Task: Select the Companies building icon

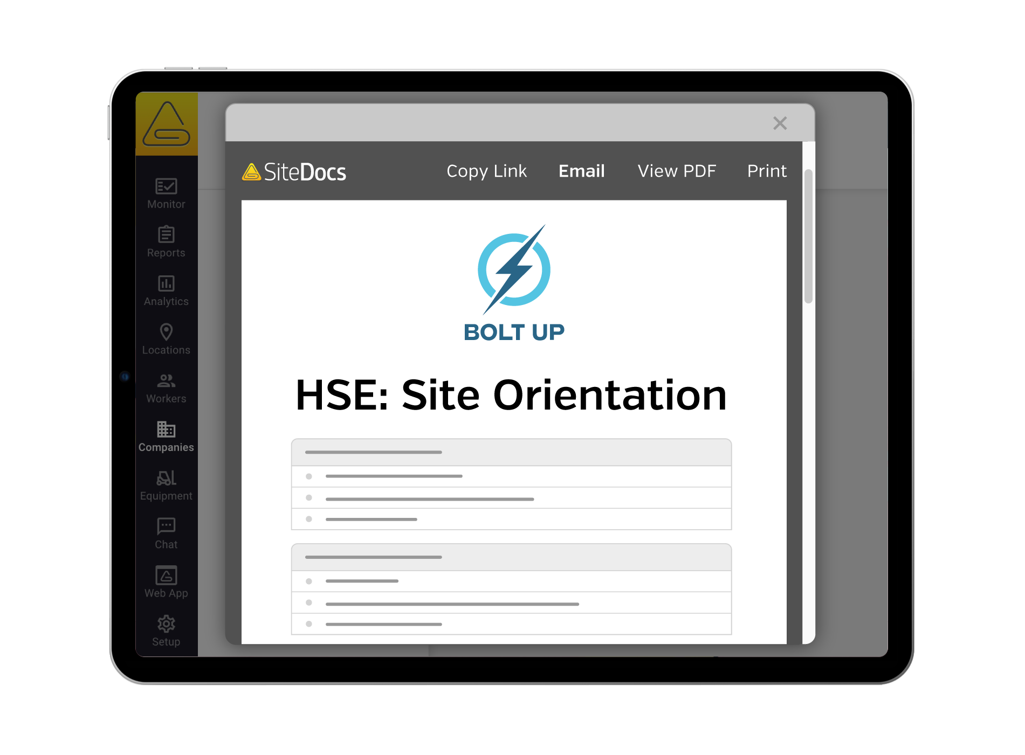Action: tap(166, 430)
